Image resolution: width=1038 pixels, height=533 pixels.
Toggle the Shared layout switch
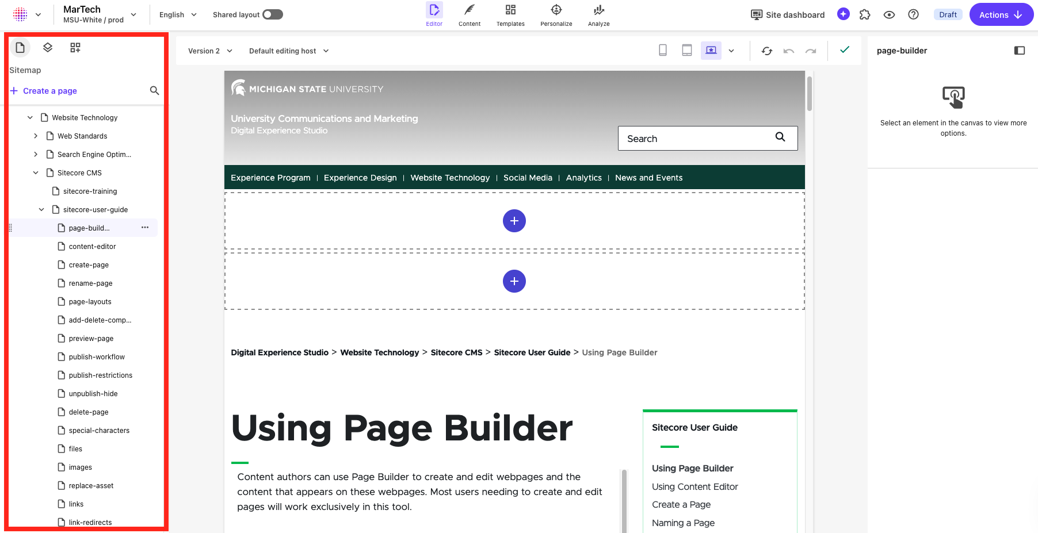[x=273, y=14]
